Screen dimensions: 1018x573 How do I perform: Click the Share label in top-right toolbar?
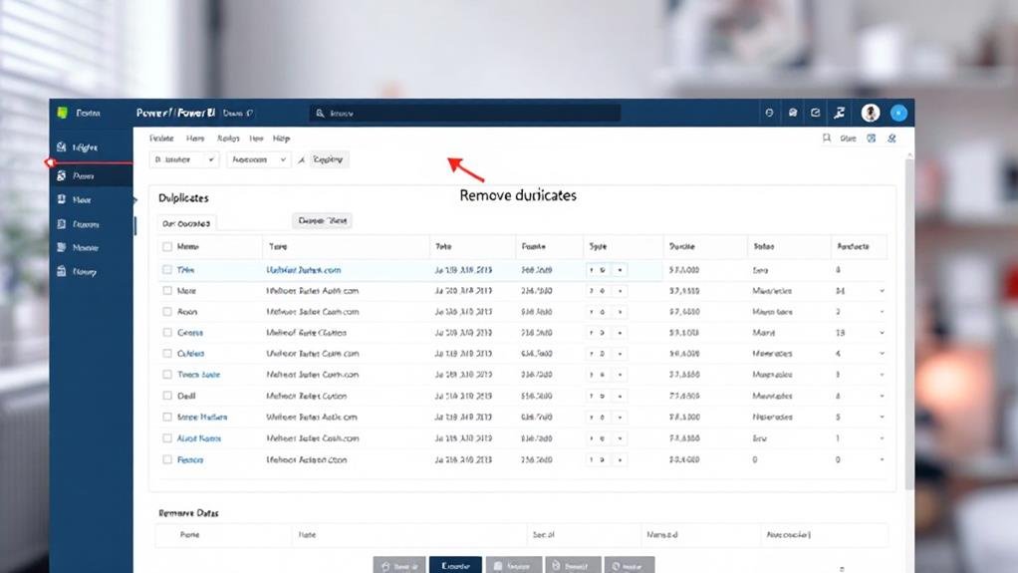[x=848, y=139]
